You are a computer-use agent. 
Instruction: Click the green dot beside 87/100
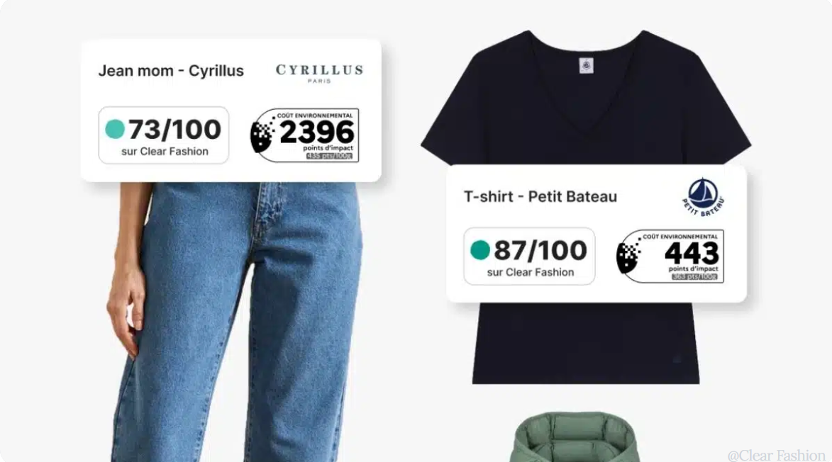tap(480, 249)
